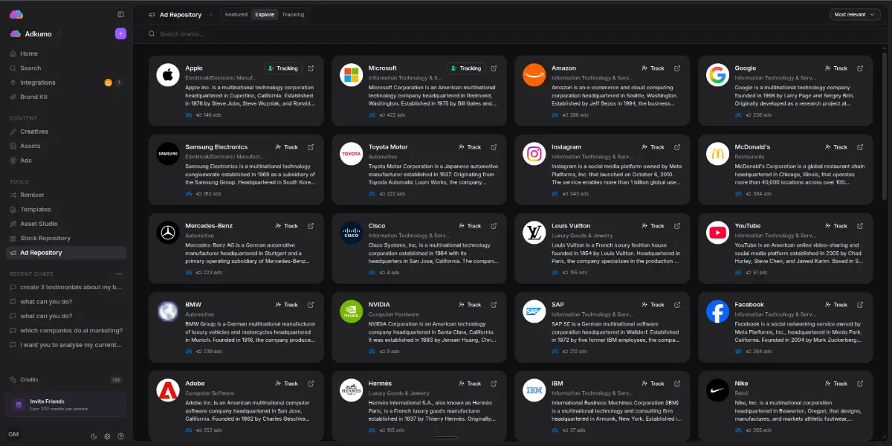Track the Google brand

click(837, 68)
